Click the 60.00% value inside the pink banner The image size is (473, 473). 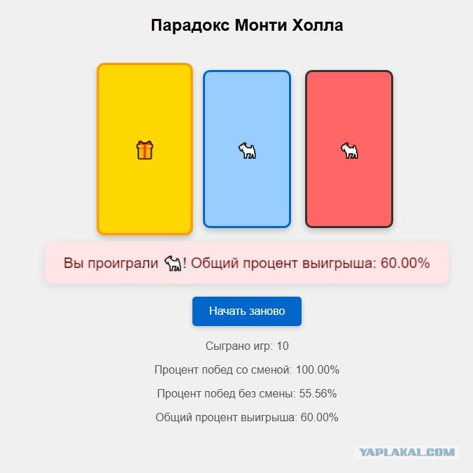click(x=405, y=263)
